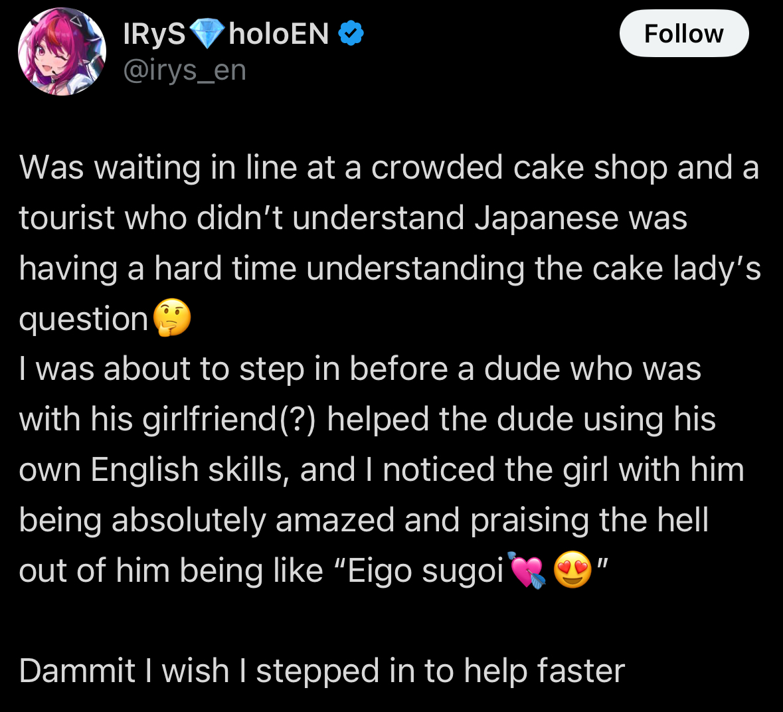Click the word 'Japanese' in the tweet
Image resolution: width=783 pixels, height=712 pixels.
pyautogui.click(x=547, y=219)
